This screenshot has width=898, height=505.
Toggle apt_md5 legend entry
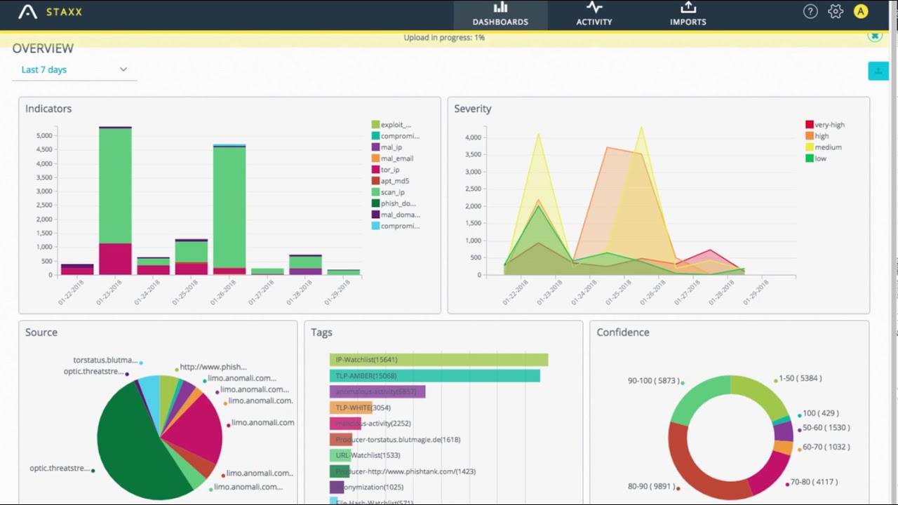[x=390, y=181]
